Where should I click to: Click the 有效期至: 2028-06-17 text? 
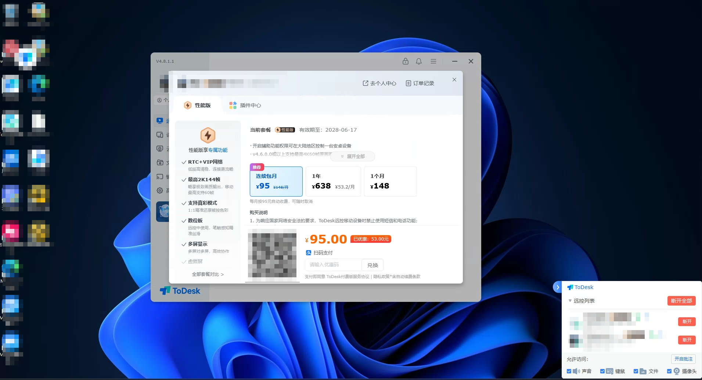pos(328,130)
